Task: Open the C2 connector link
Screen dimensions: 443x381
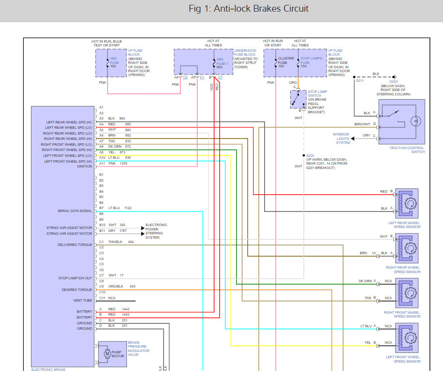Action: (185, 77)
